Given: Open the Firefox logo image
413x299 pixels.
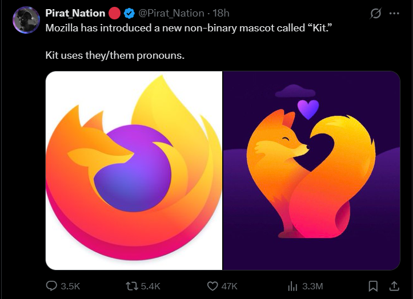Looking at the screenshot, I should tap(134, 170).
